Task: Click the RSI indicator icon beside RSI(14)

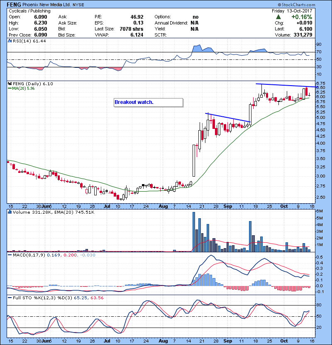Action: (10, 41)
